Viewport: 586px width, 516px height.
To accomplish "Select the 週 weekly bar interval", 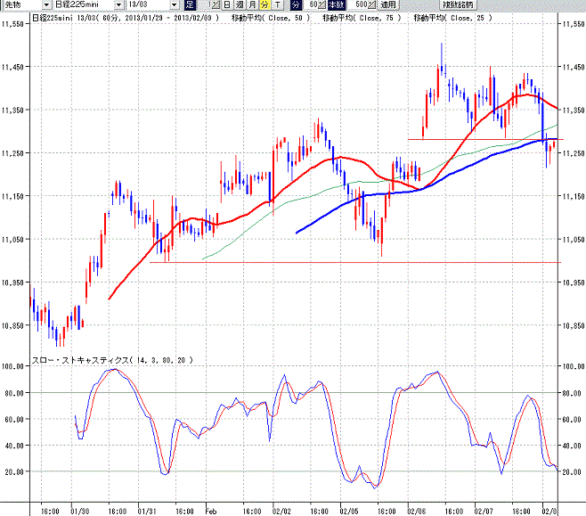I will 240,4.
